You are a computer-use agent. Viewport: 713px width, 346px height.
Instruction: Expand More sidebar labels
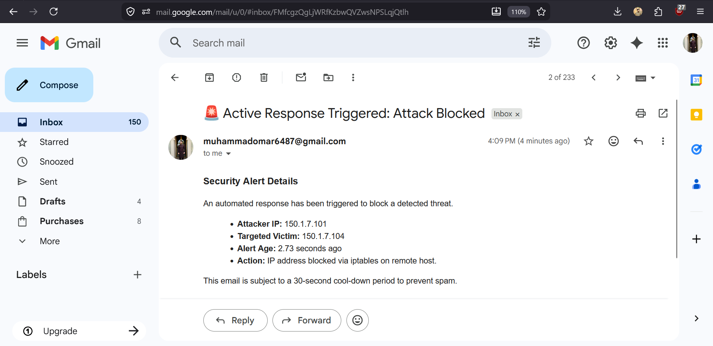[x=74, y=241]
